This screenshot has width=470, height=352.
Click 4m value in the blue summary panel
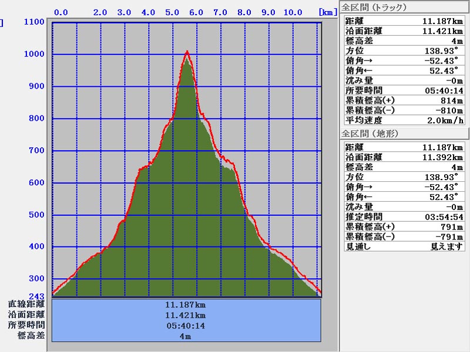pos(186,336)
